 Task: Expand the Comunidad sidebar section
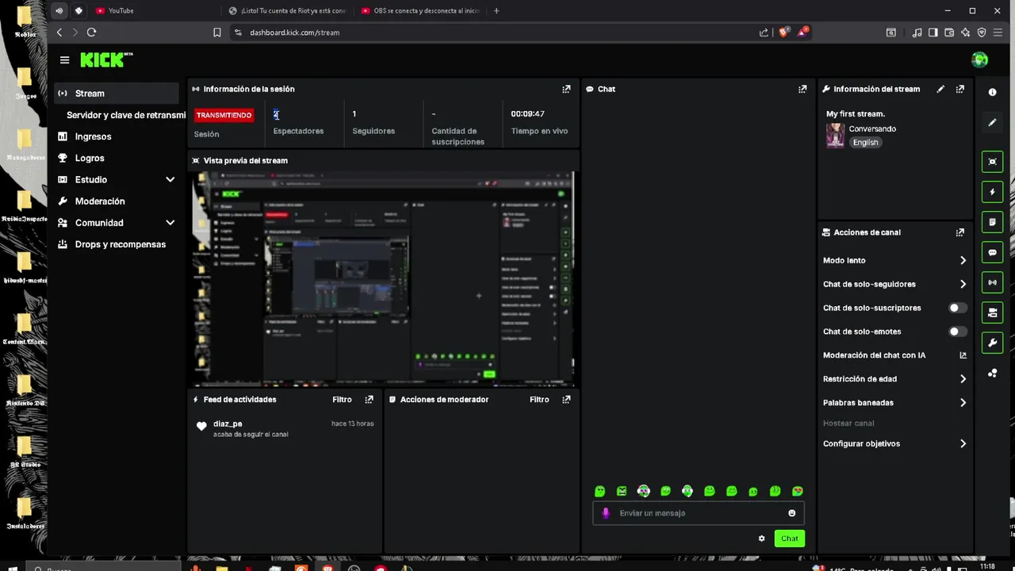(170, 223)
